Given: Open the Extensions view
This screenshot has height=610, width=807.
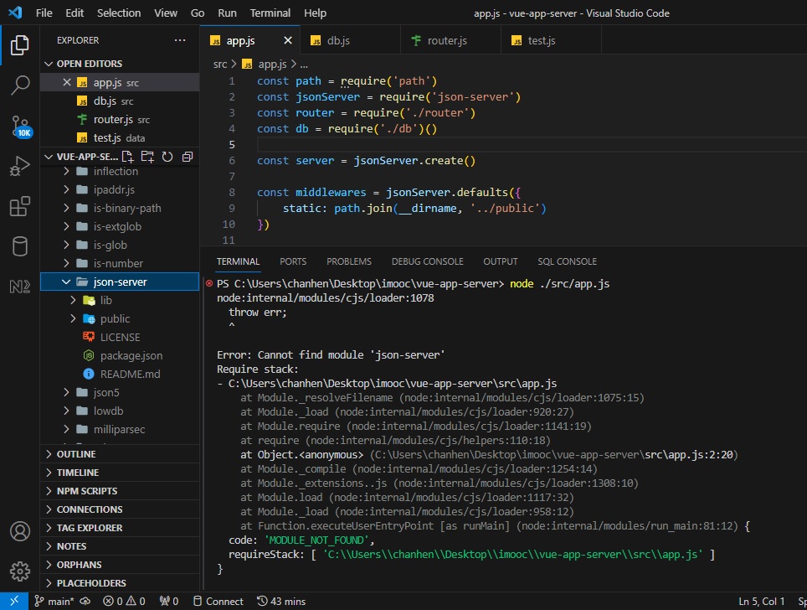Looking at the screenshot, I should (x=20, y=206).
